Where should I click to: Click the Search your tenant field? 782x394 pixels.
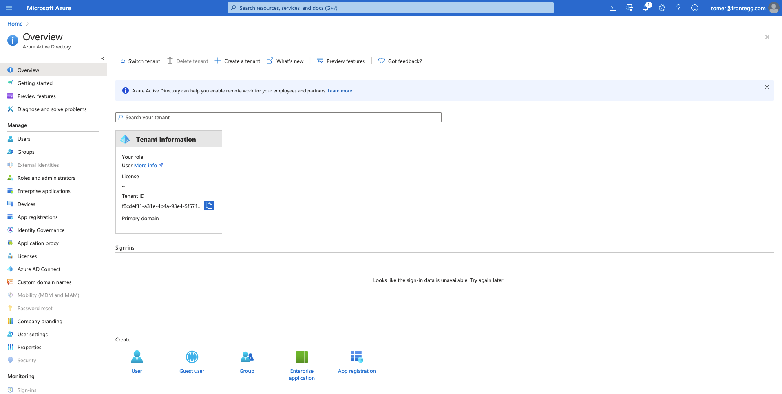point(278,117)
